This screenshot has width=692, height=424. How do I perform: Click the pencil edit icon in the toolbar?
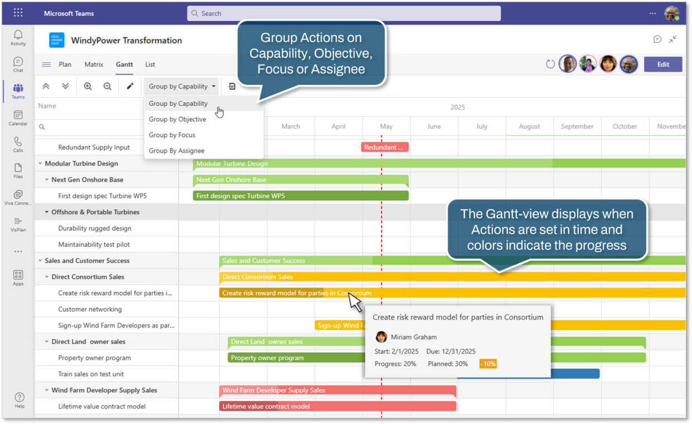point(130,86)
